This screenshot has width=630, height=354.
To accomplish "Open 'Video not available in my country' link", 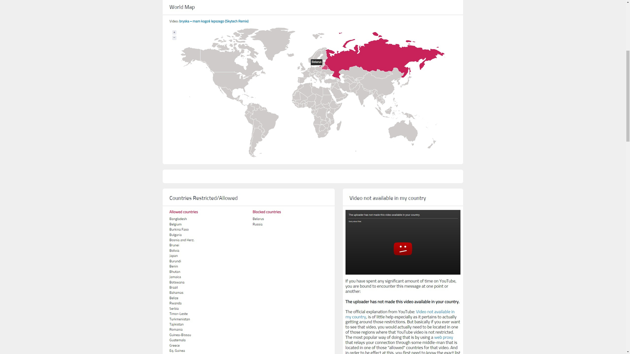I will click(x=435, y=312).
